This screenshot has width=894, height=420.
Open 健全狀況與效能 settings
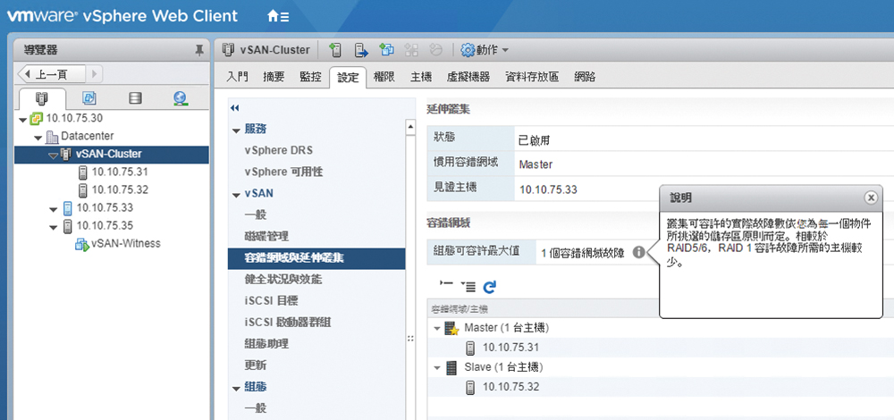tap(283, 279)
